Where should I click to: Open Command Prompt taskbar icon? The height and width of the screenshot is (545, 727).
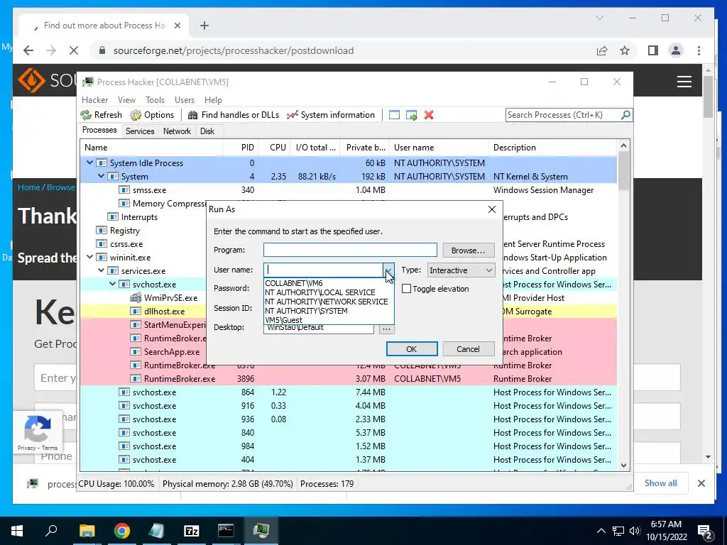coord(226,530)
